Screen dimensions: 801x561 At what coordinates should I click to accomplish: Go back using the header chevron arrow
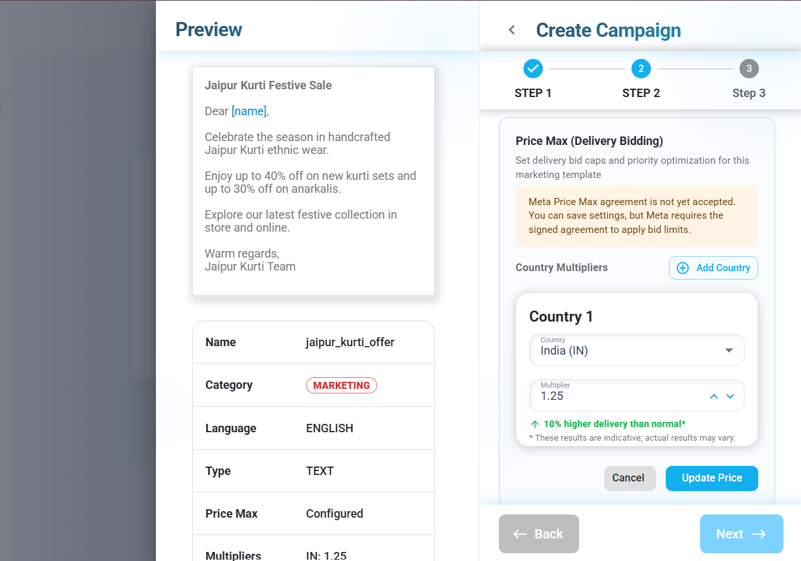click(512, 30)
